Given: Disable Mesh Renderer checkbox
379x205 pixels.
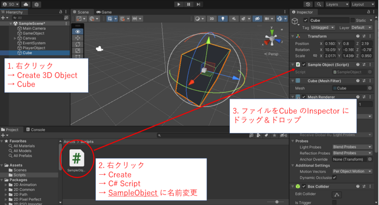Looking at the screenshot, I should pyautogui.click(x=304, y=97).
